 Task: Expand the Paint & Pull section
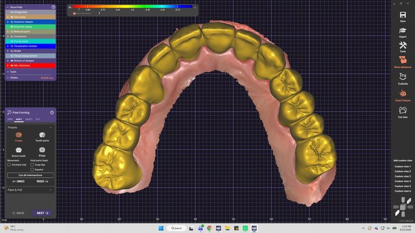coord(51,190)
